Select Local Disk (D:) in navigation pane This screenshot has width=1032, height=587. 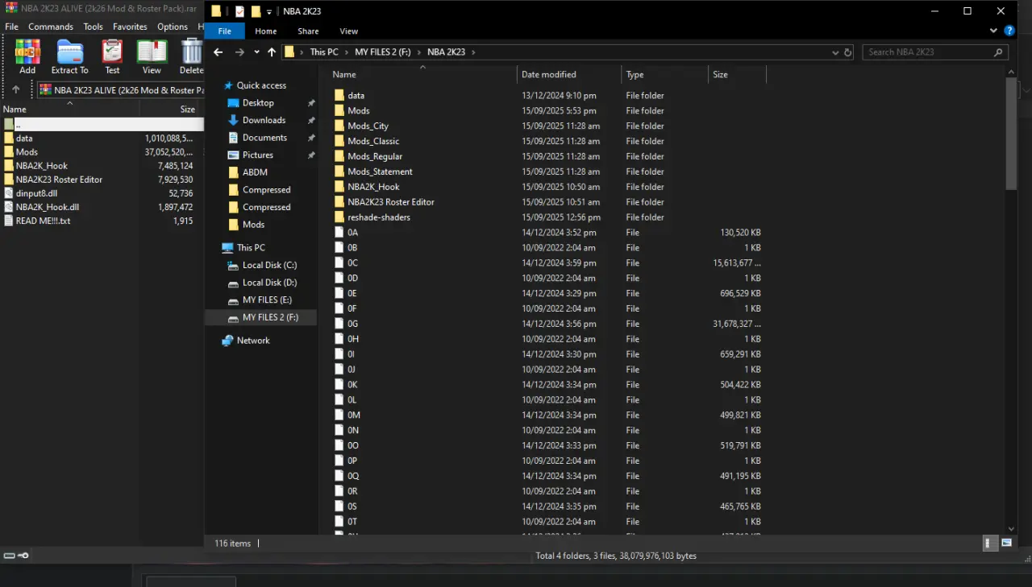pyautogui.click(x=269, y=283)
